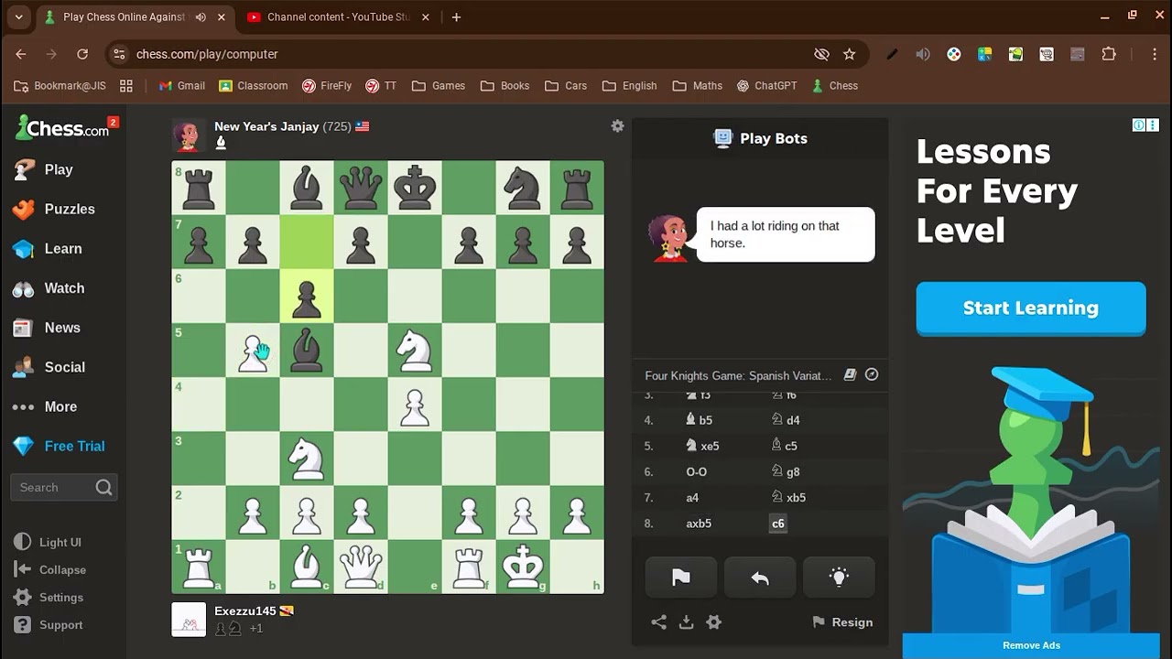This screenshot has width=1172, height=659.
Task: Open the Games bookmark folder
Action: (x=439, y=86)
